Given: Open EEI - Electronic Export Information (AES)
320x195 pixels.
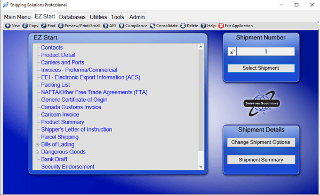Looking at the screenshot, I should (x=91, y=77).
